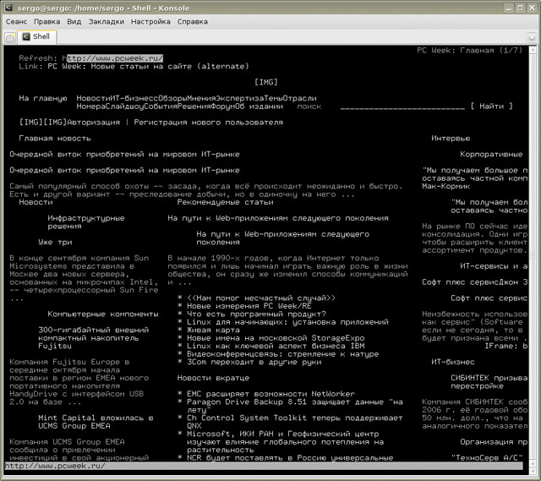The image size is (541, 481).
Task: Open the Правка menu
Action: click(46, 22)
